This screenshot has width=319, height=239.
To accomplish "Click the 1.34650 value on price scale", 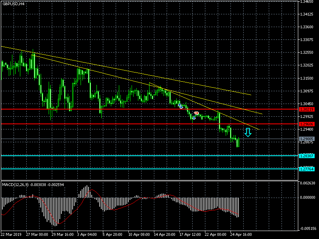I will click(x=308, y=2).
